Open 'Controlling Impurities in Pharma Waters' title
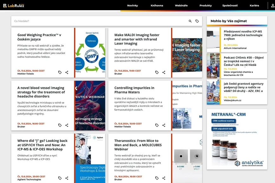Viewport: 275px width, 183px height. click(134, 90)
